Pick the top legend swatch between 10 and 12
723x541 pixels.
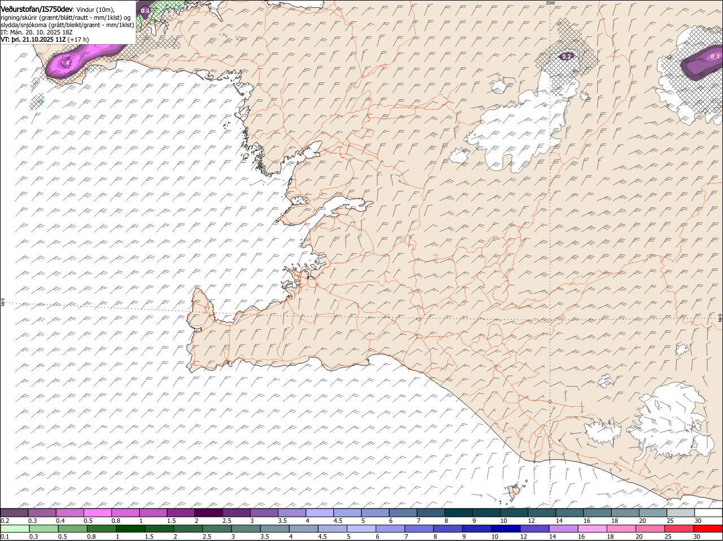(x=514, y=513)
